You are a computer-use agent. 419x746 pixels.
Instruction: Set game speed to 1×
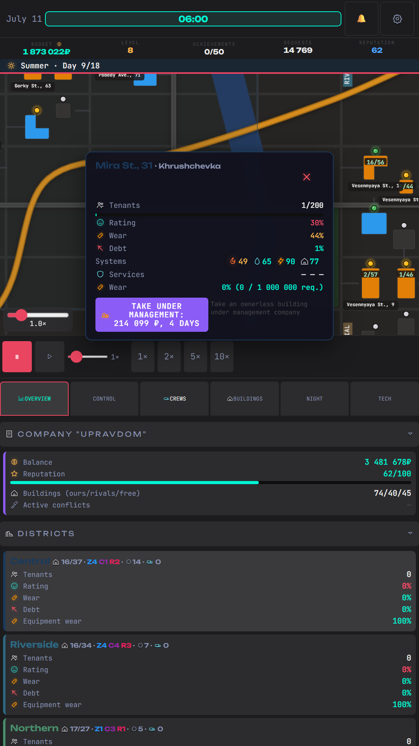pos(143,357)
